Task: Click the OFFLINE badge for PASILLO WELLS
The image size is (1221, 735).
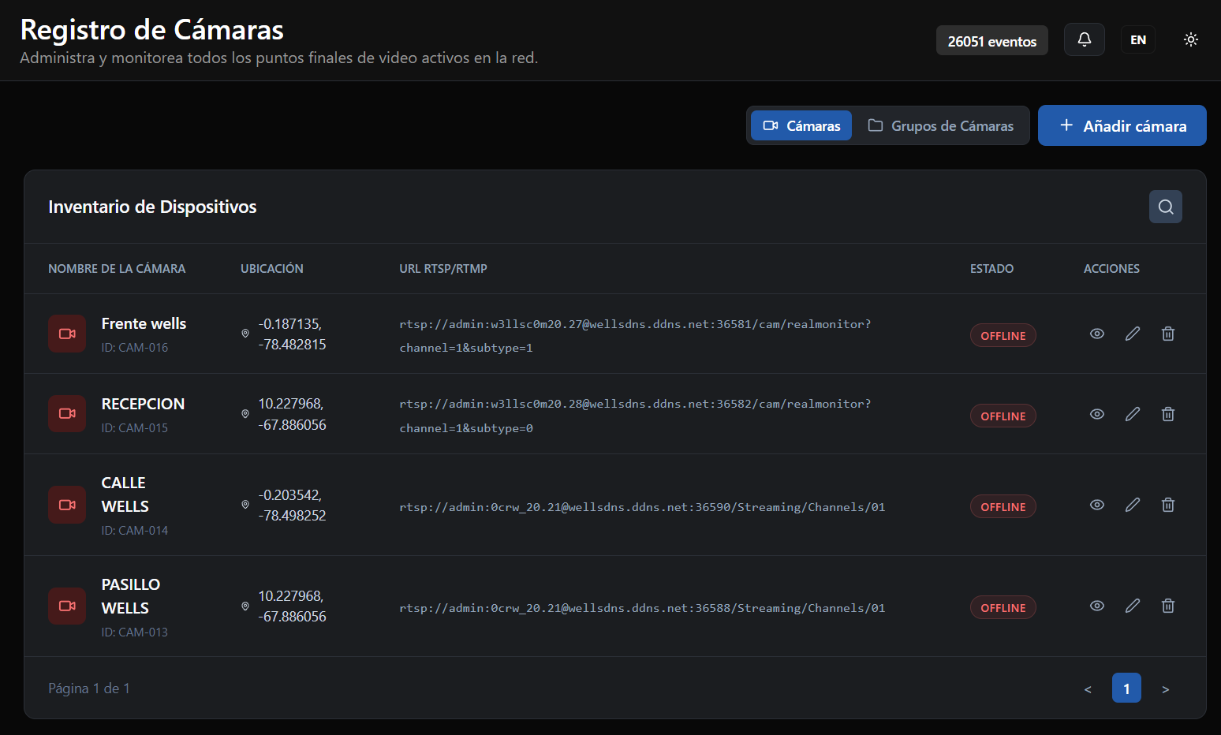Action: click(1003, 607)
